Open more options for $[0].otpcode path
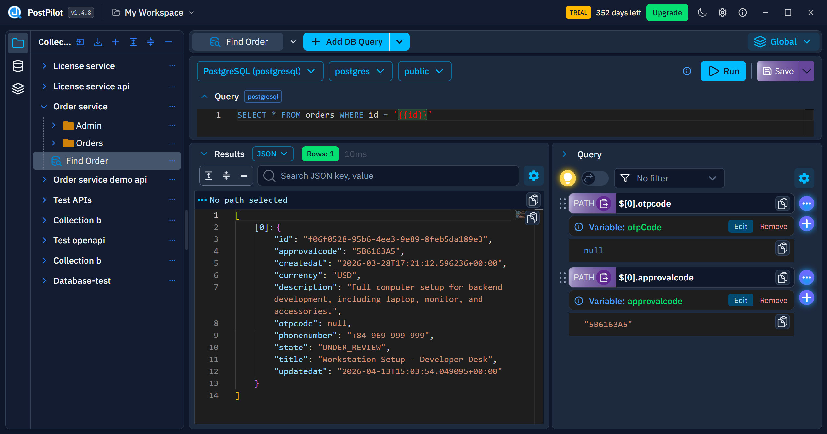The image size is (827, 434). pyautogui.click(x=807, y=203)
